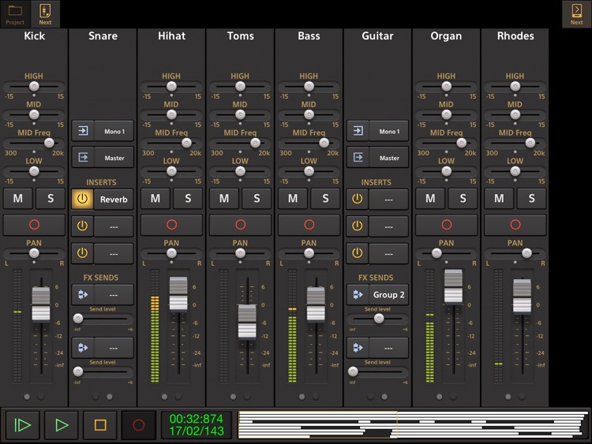Viewport: 592px width, 444px height.
Task: Select Guitar input routing icon
Action: click(x=358, y=131)
